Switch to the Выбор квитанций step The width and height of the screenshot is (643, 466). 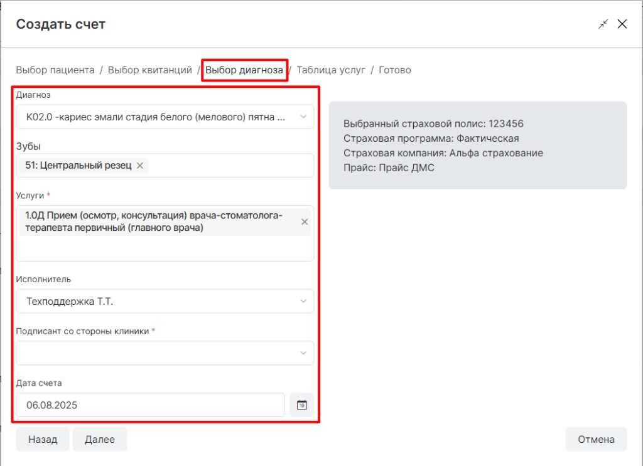pyautogui.click(x=149, y=70)
